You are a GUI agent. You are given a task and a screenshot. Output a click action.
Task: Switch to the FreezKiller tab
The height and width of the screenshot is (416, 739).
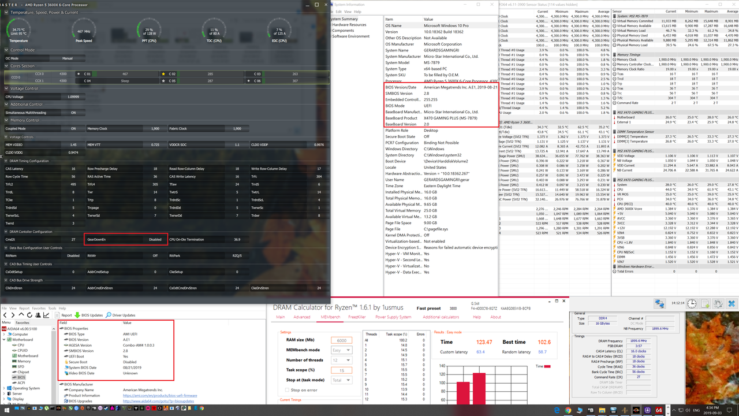click(x=357, y=317)
